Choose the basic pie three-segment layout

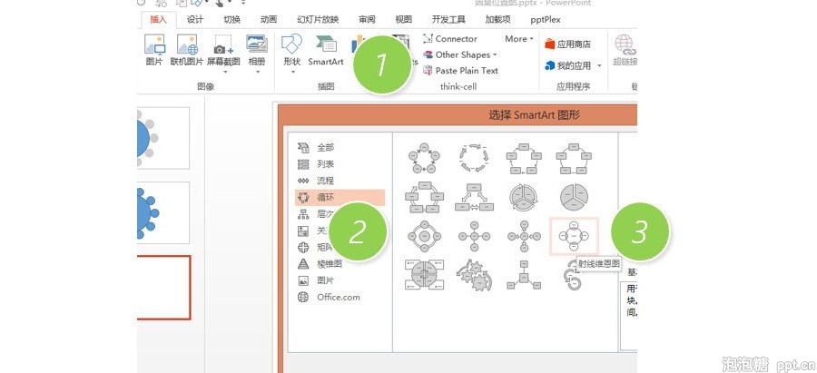click(574, 198)
